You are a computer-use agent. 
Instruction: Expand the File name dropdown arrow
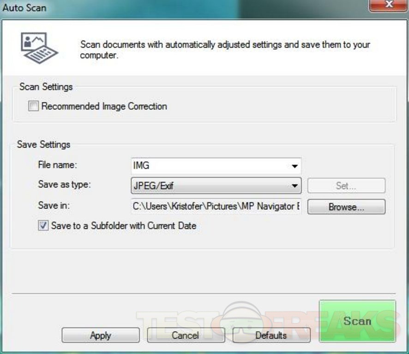point(295,166)
